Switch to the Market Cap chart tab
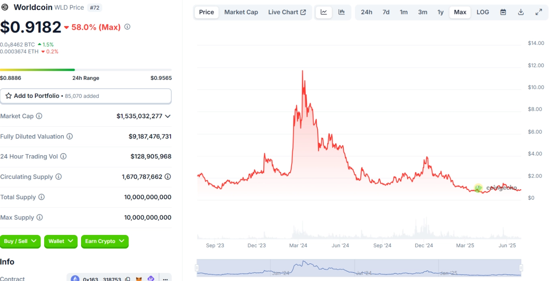 (241, 12)
